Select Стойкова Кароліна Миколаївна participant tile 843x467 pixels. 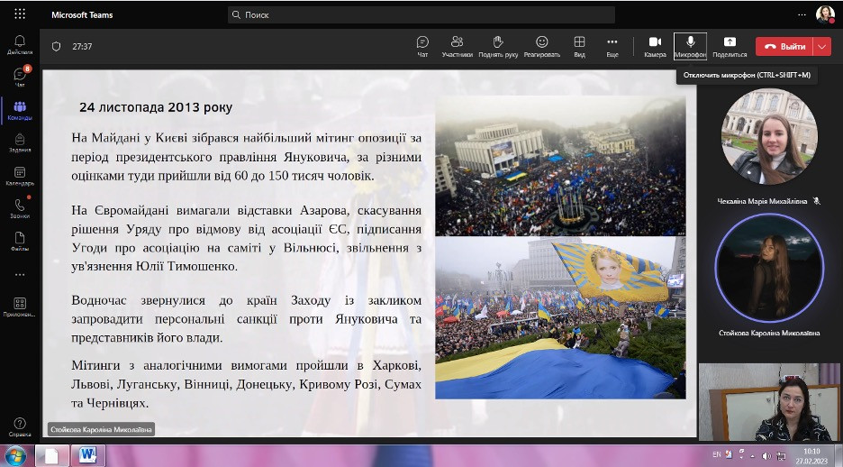pos(769,268)
